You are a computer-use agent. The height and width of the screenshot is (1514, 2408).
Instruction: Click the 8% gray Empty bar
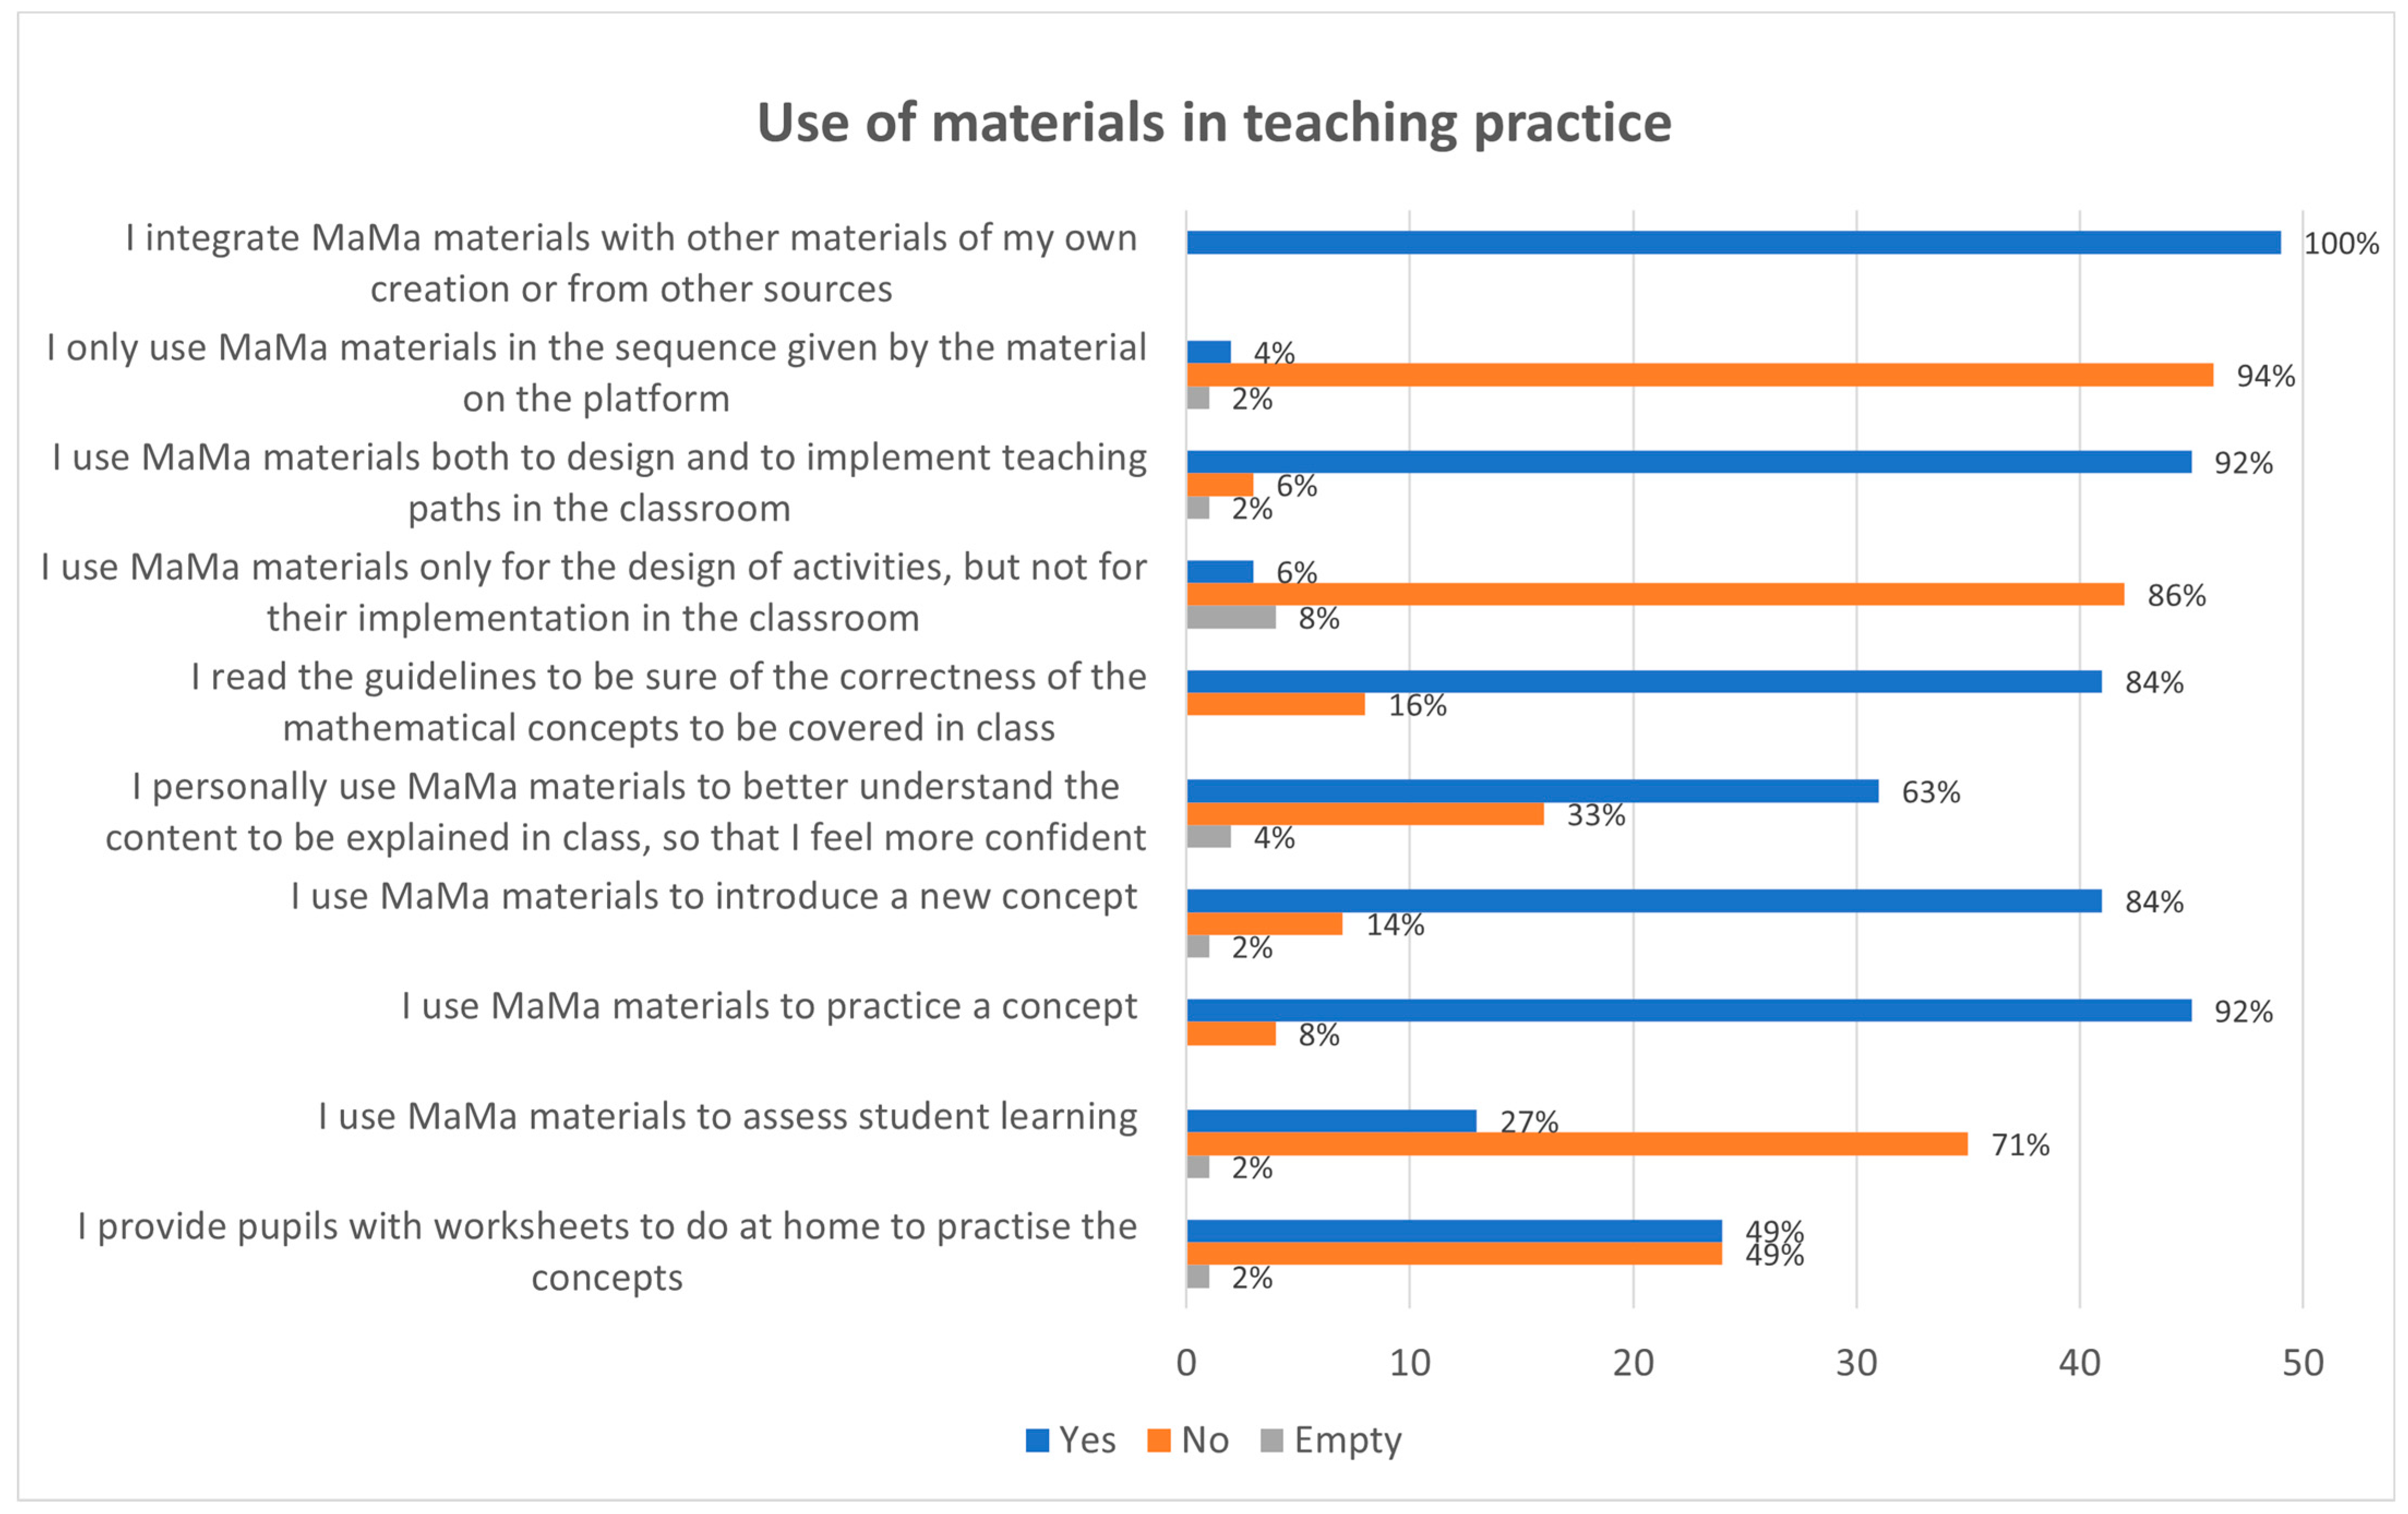click(x=1231, y=617)
